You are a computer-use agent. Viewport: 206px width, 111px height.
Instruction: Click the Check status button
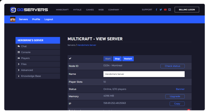pos(172,66)
